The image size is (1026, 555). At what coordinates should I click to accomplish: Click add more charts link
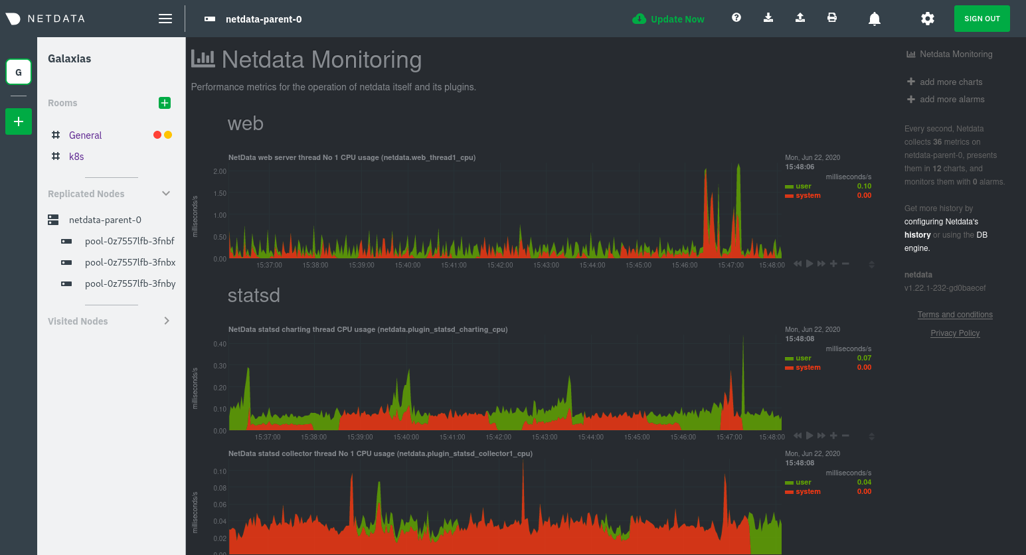point(951,82)
